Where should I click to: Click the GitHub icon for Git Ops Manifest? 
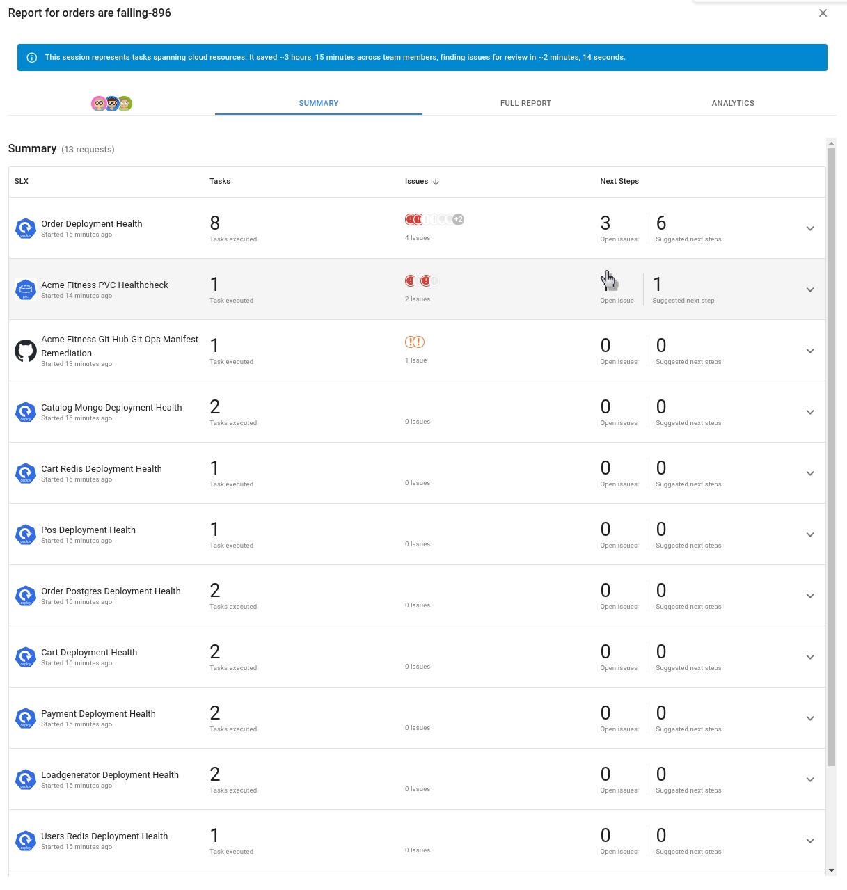[26, 351]
